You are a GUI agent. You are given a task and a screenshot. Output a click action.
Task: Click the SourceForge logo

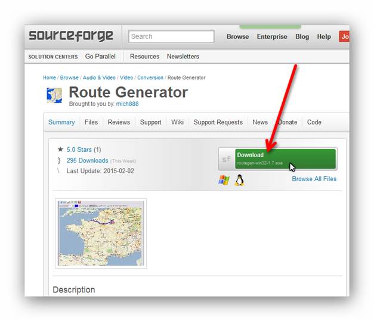pyautogui.click(x=71, y=36)
